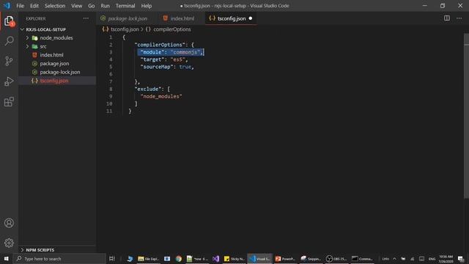
Task: Open the Windows Start menu
Action: (x=7, y=259)
